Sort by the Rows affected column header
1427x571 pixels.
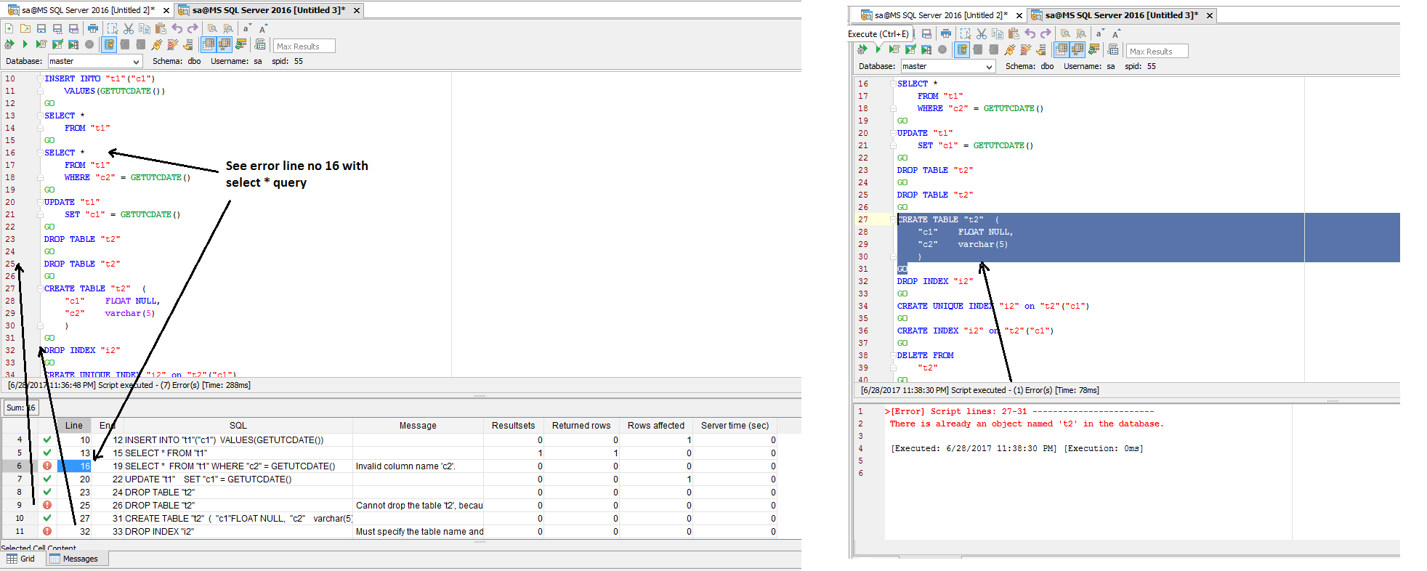(x=656, y=426)
